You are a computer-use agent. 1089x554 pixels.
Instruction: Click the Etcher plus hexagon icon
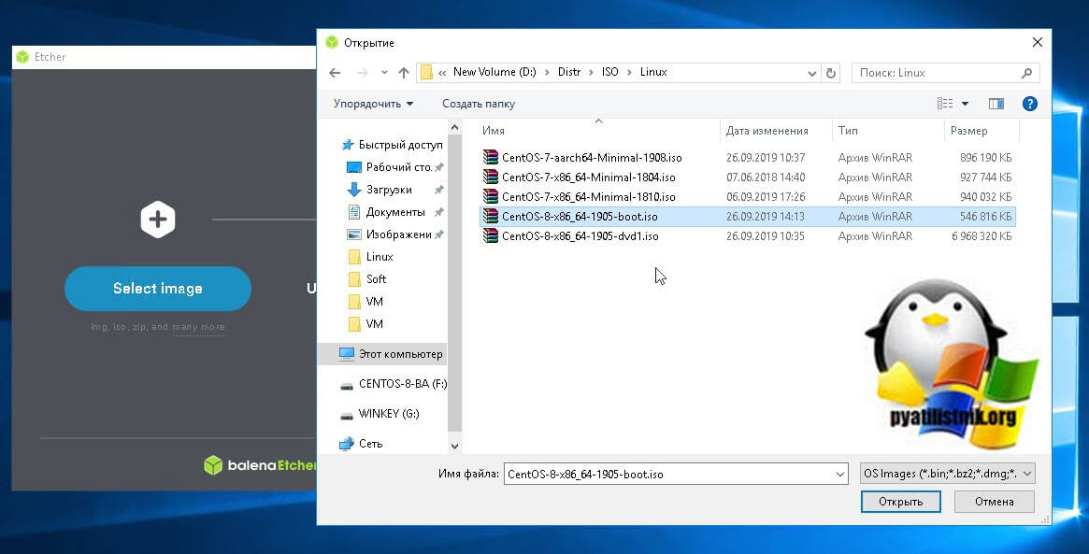[157, 220]
